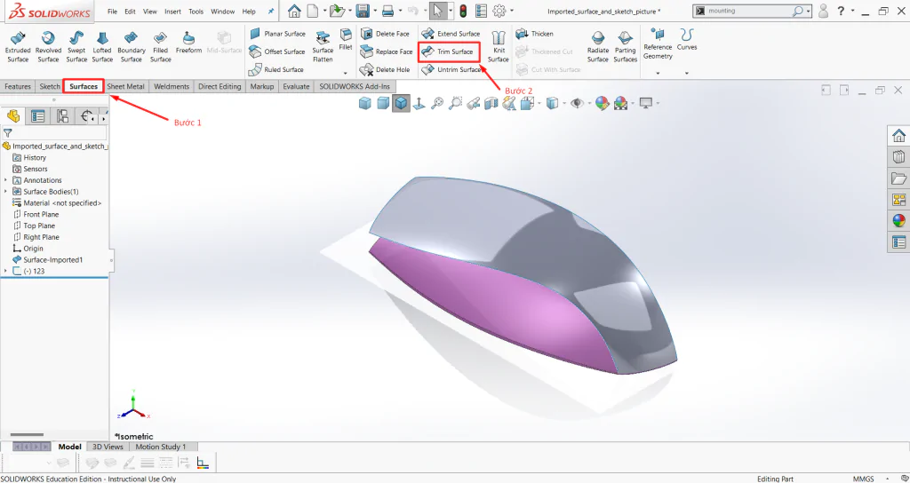
Task: Open the Tools menu
Action: 196,11
